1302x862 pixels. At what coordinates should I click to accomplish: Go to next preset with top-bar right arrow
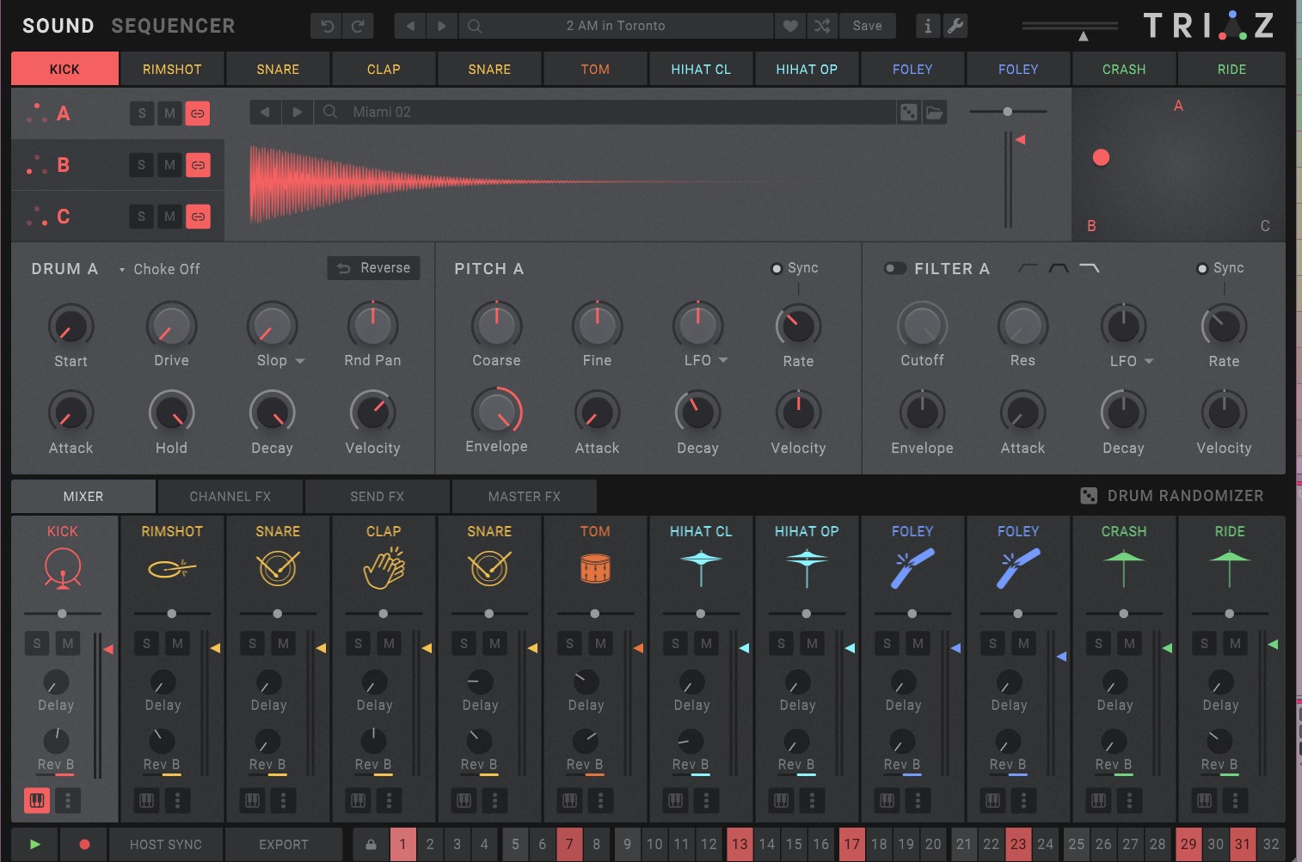(441, 26)
